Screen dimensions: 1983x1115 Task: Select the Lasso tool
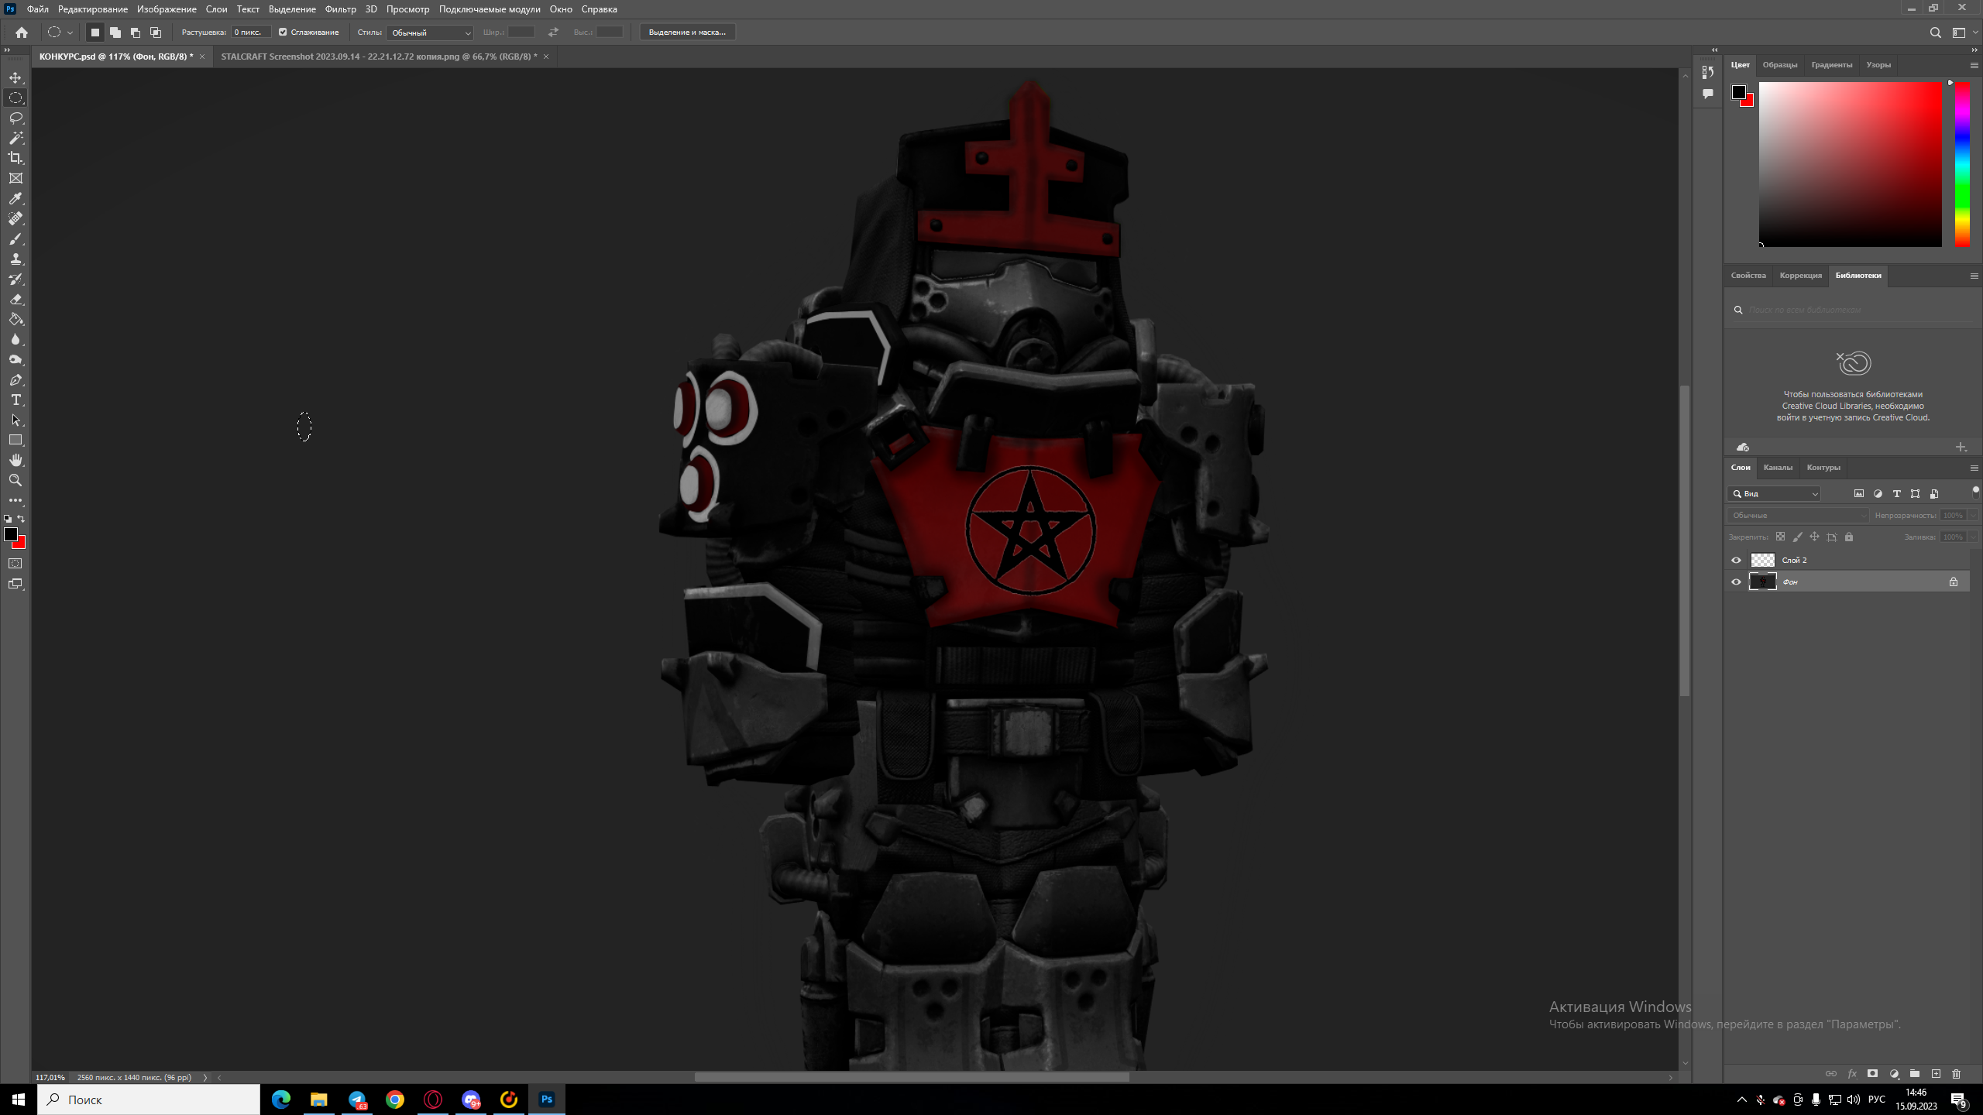point(15,118)
